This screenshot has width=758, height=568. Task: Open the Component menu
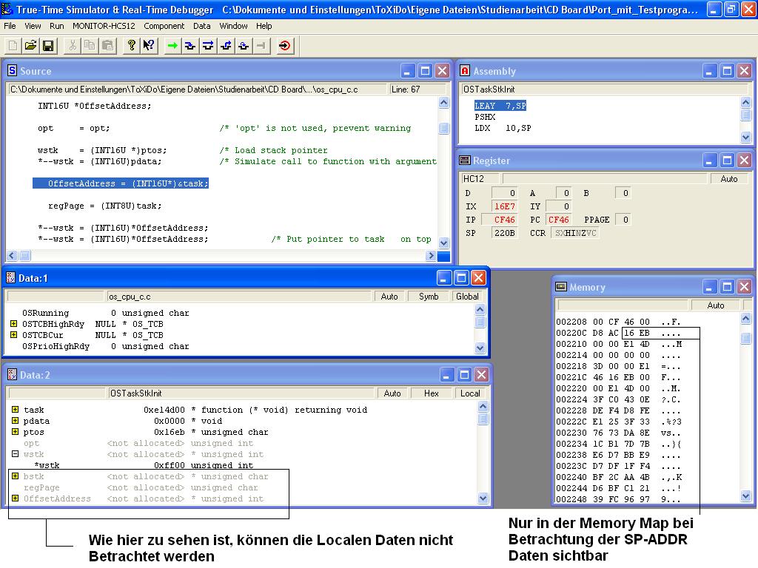tap(164, 26)
